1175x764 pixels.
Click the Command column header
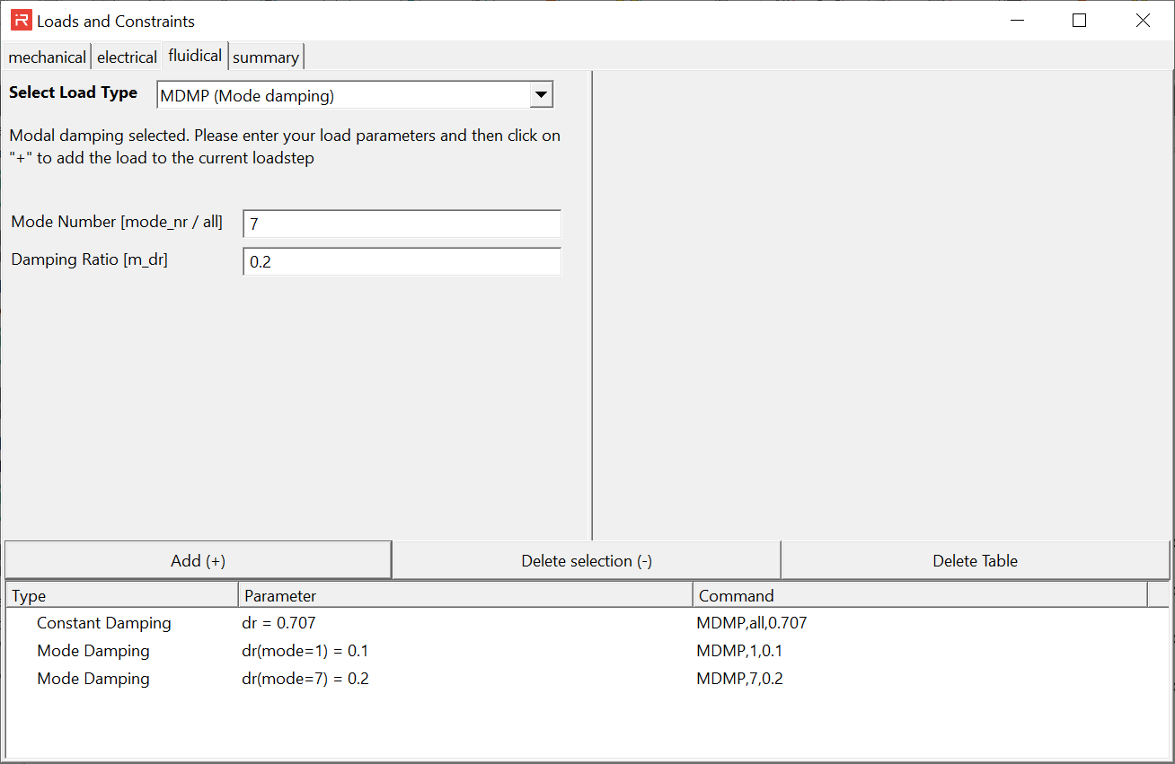coord(920,595)
